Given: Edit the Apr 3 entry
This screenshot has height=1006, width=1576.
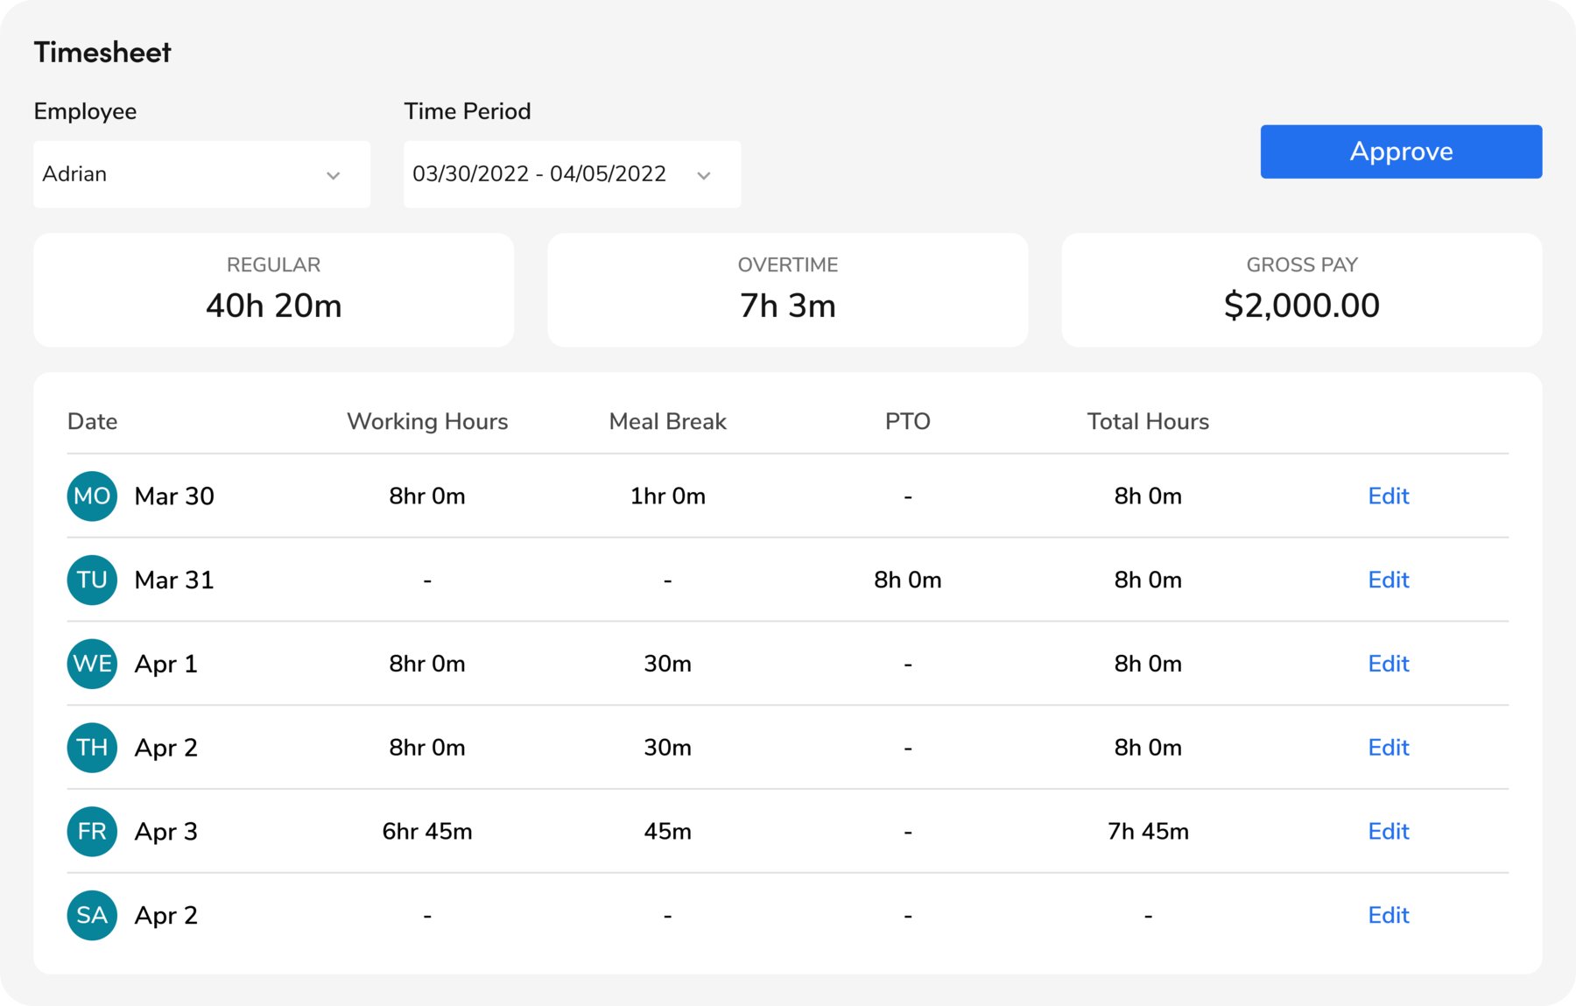Looking at the screenshot, I should click(x=1388, y=831).
